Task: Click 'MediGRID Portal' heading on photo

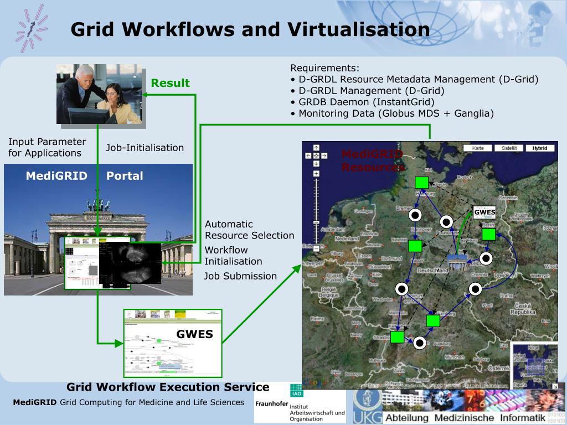Action: 85,175
